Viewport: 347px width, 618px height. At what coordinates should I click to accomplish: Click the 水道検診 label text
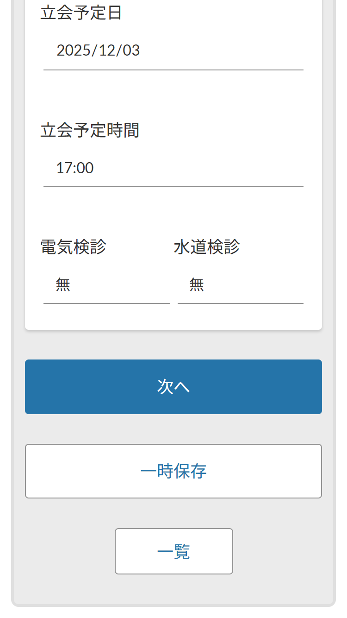(207, 247)
